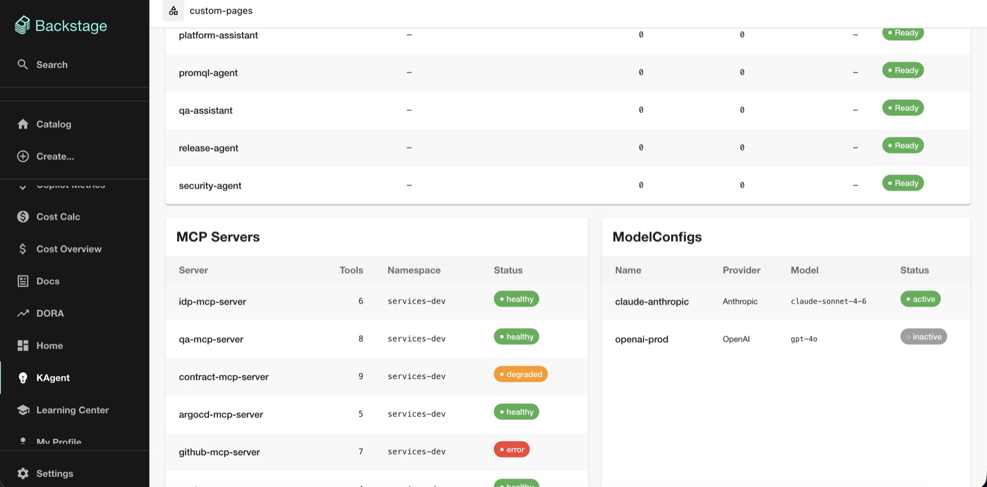Click the DORA trend-line icon
Screen dimensions: 987x487
tap(23, 313)
